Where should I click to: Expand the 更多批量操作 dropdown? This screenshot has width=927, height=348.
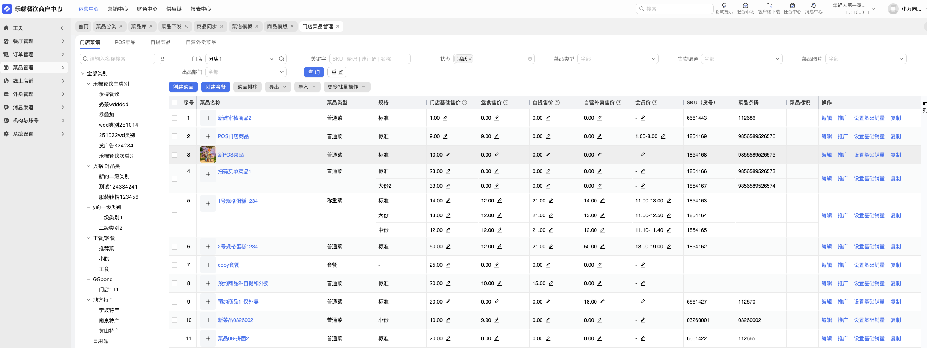click(x=346, y=87)
